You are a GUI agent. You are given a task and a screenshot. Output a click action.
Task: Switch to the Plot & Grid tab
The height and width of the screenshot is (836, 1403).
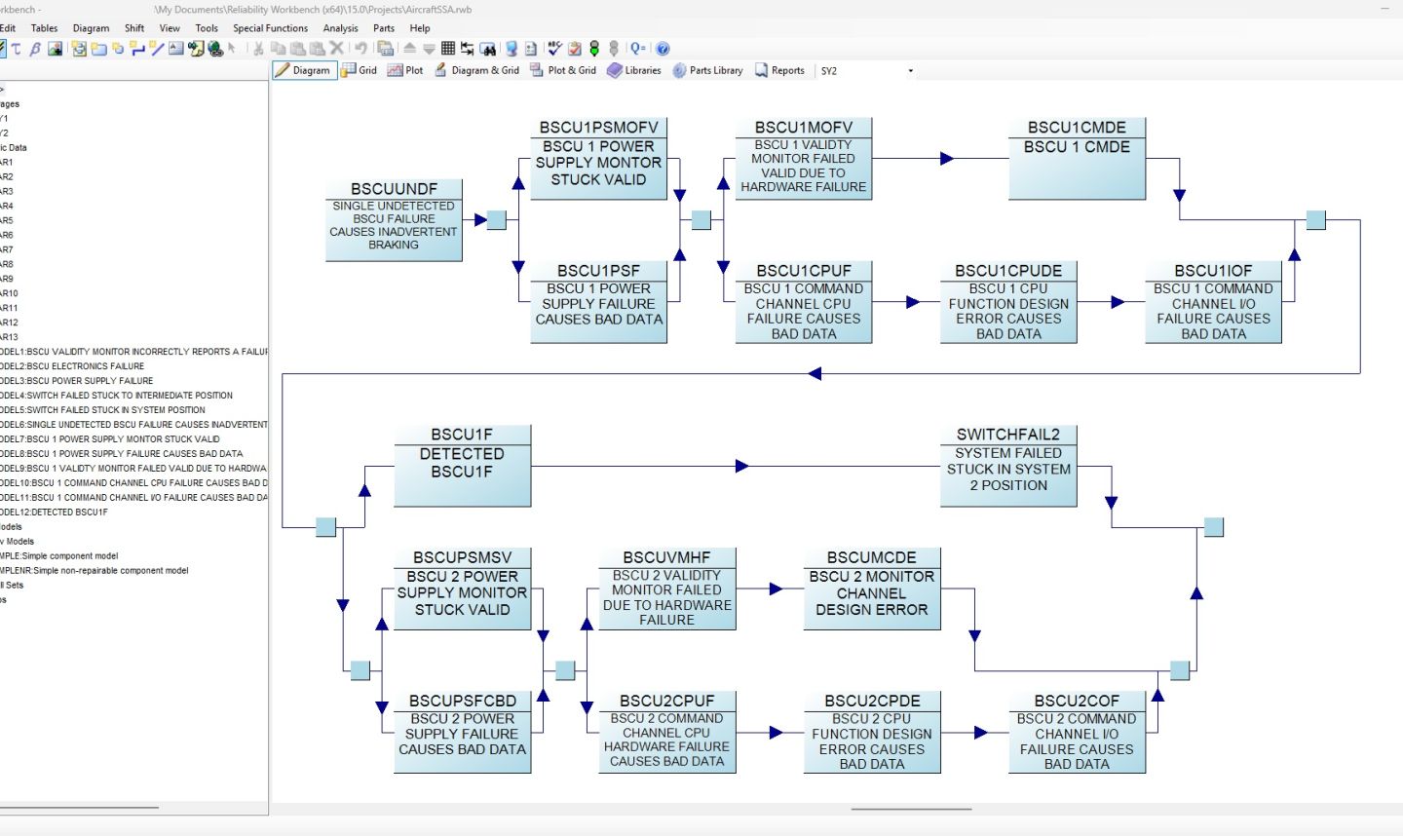569,70
